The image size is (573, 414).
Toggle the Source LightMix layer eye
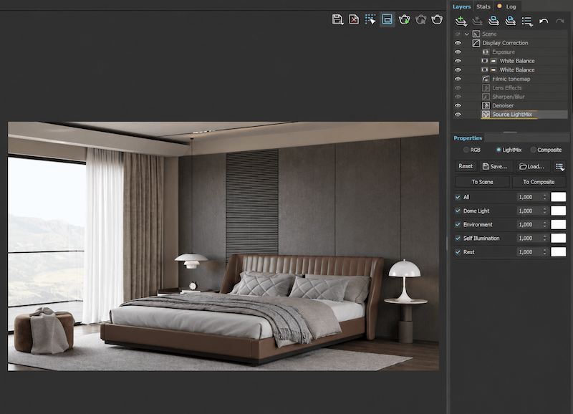click(x=458, y=115)
